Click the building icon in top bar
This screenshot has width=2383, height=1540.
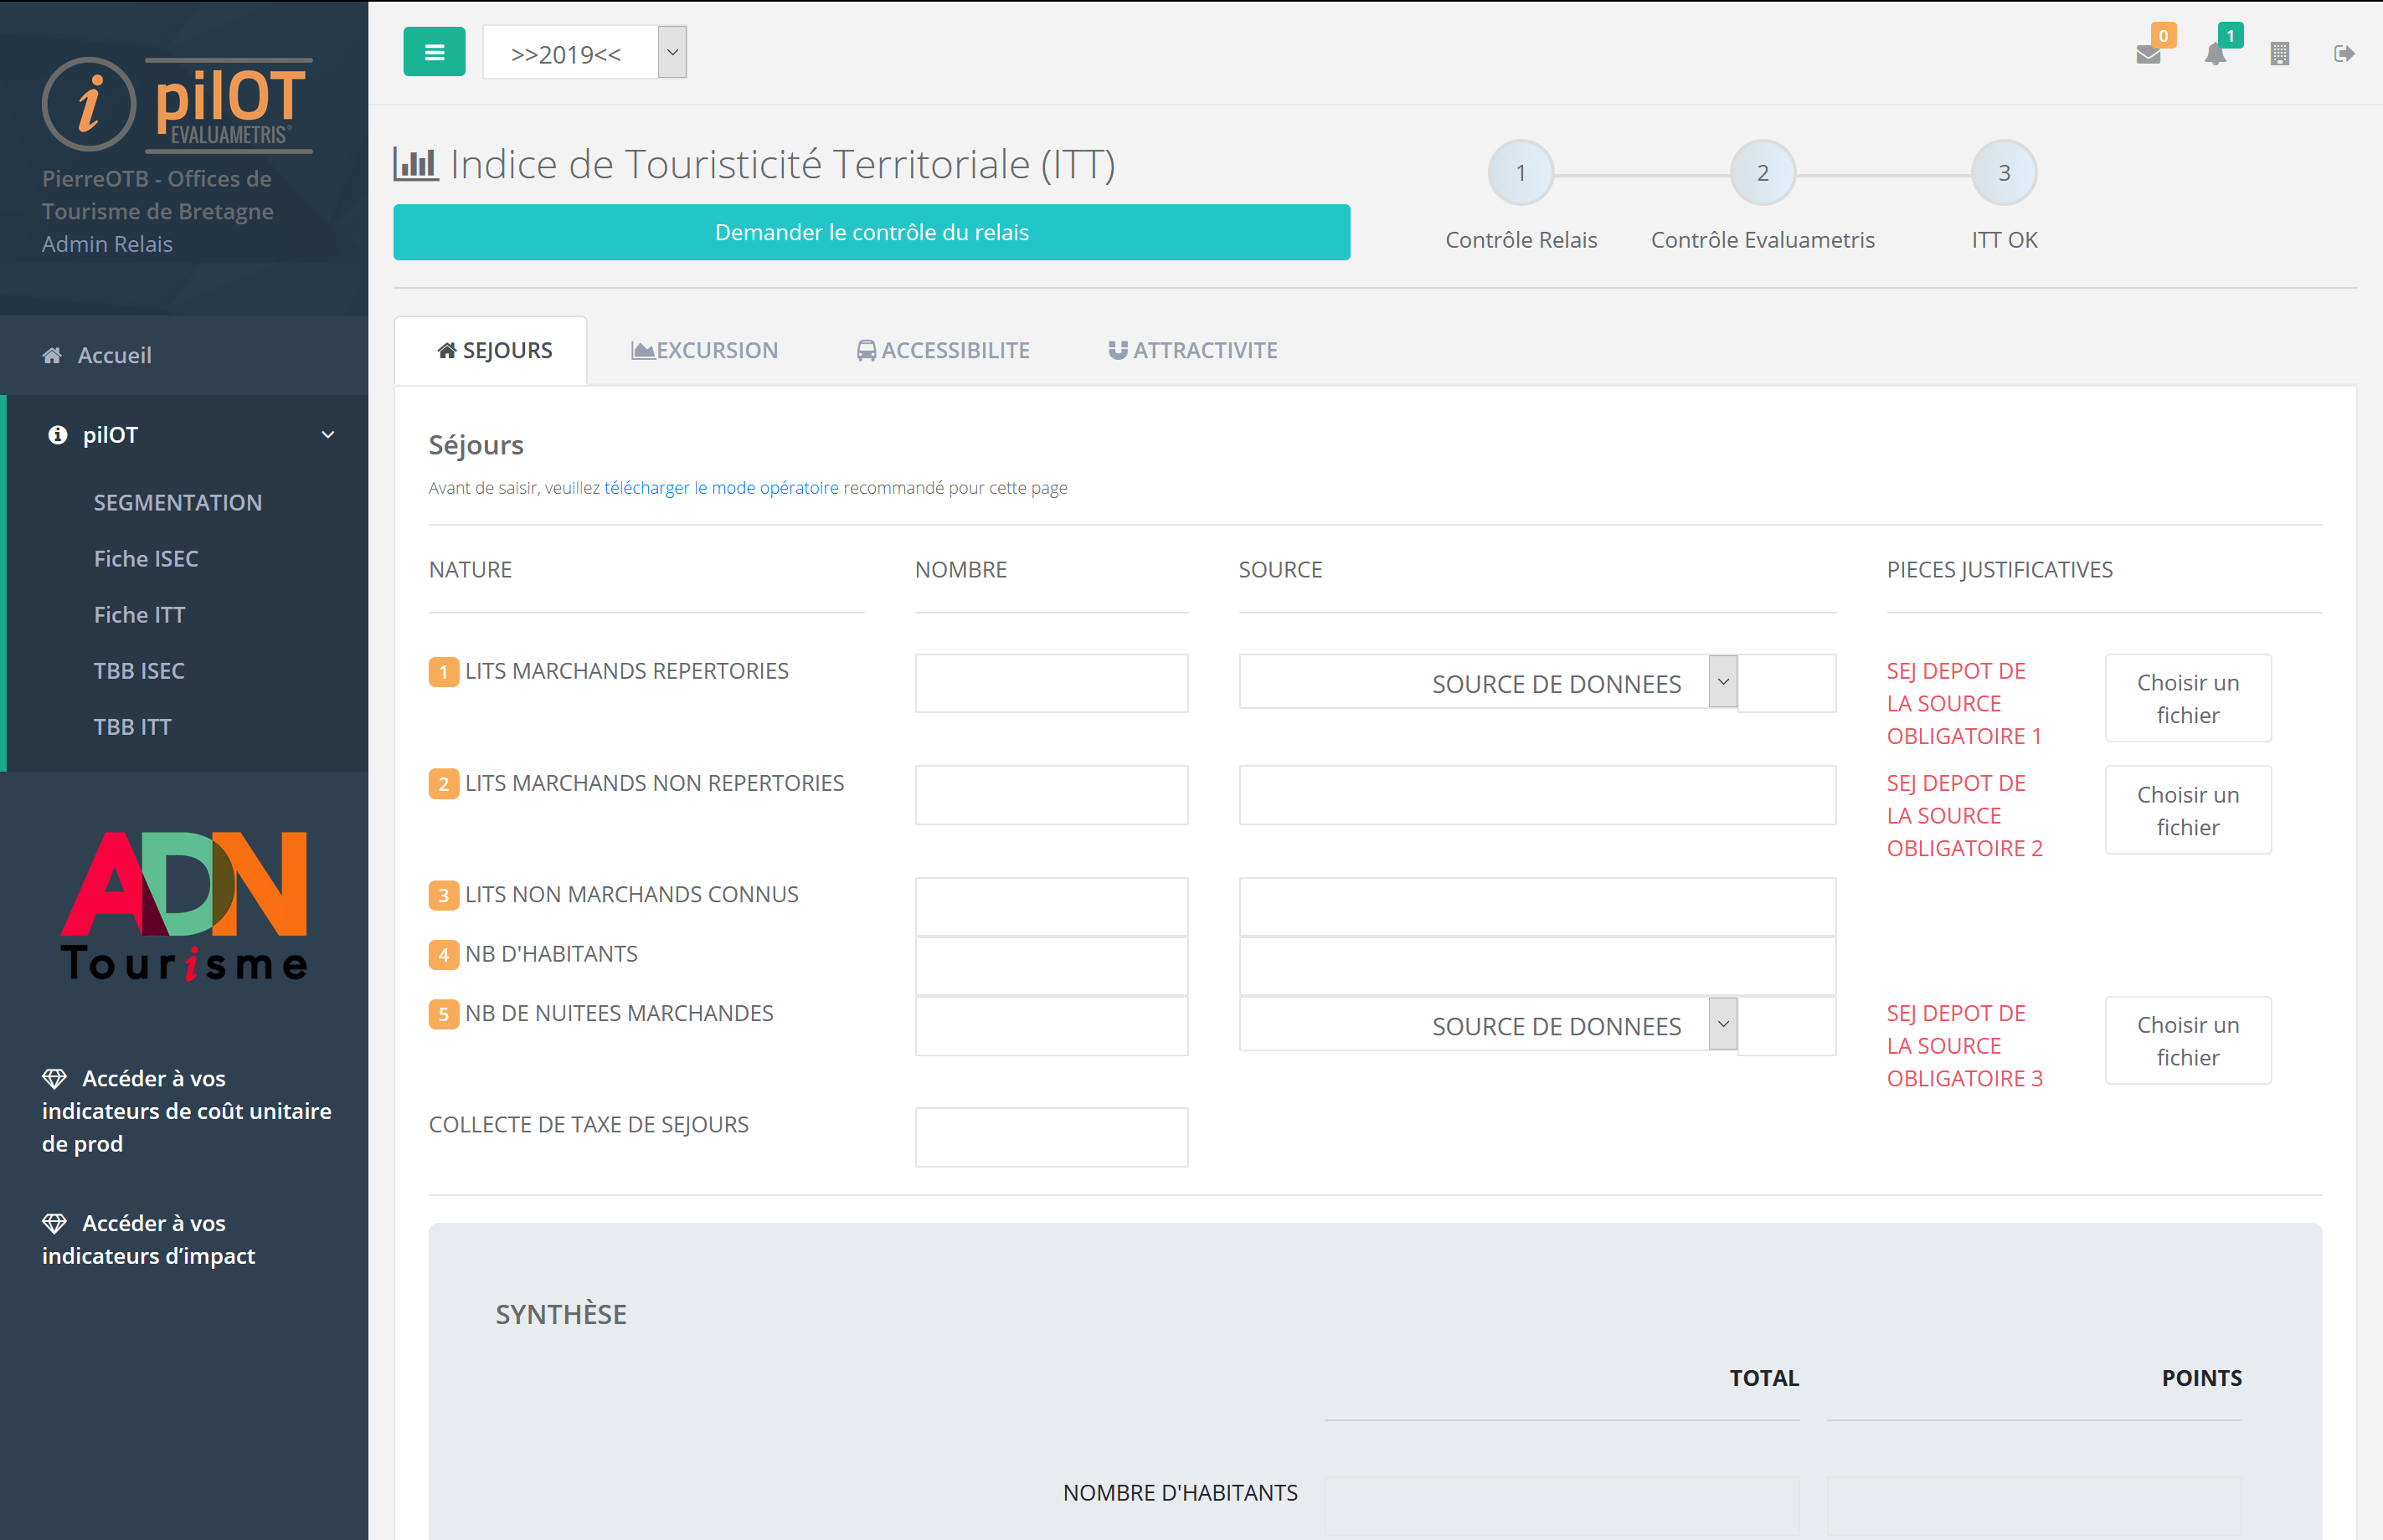click(x=2279, y=54)
